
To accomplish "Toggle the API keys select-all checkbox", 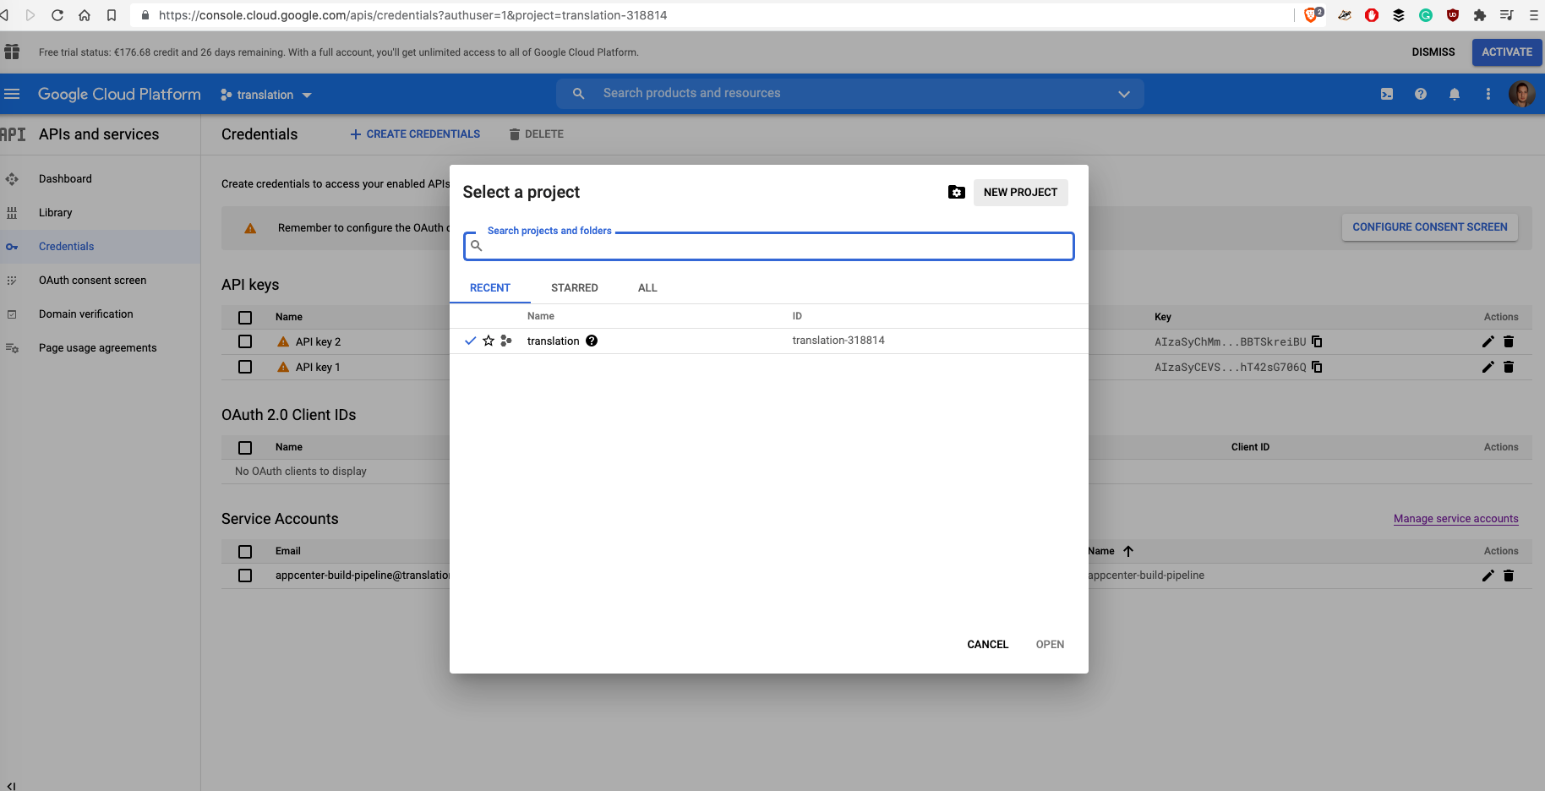I will (x=245, y=317).
